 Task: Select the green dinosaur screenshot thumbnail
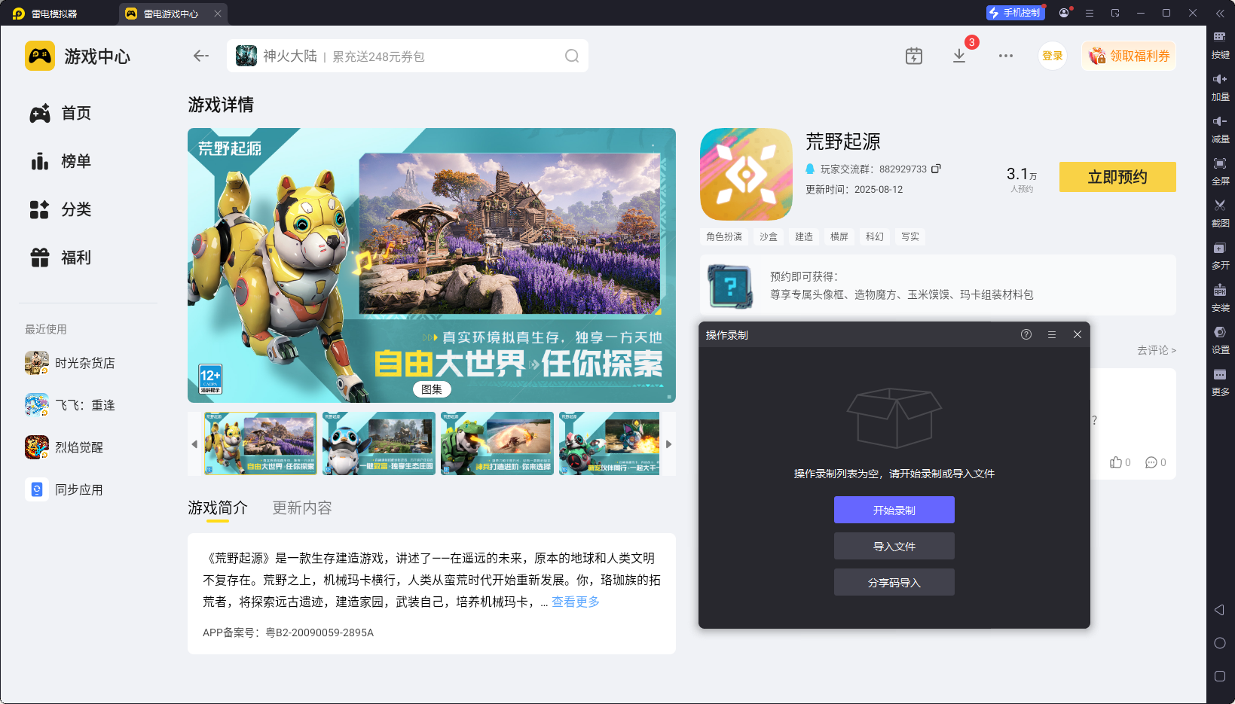coord(497,443)
